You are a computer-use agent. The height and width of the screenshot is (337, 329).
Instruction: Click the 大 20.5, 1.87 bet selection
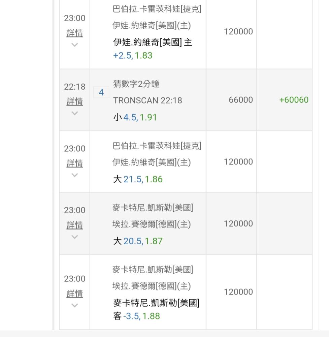click(x=138, y=241)
